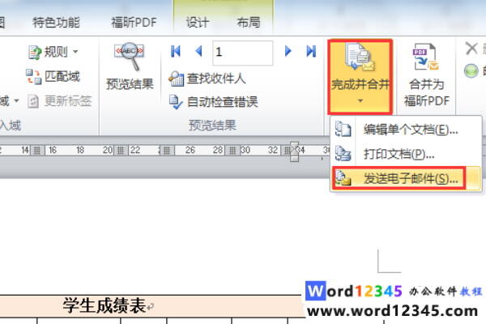Screen dimensions: 486x324
Task: Click the ruler tab marker near 20
Action: (x=121, y=151)
